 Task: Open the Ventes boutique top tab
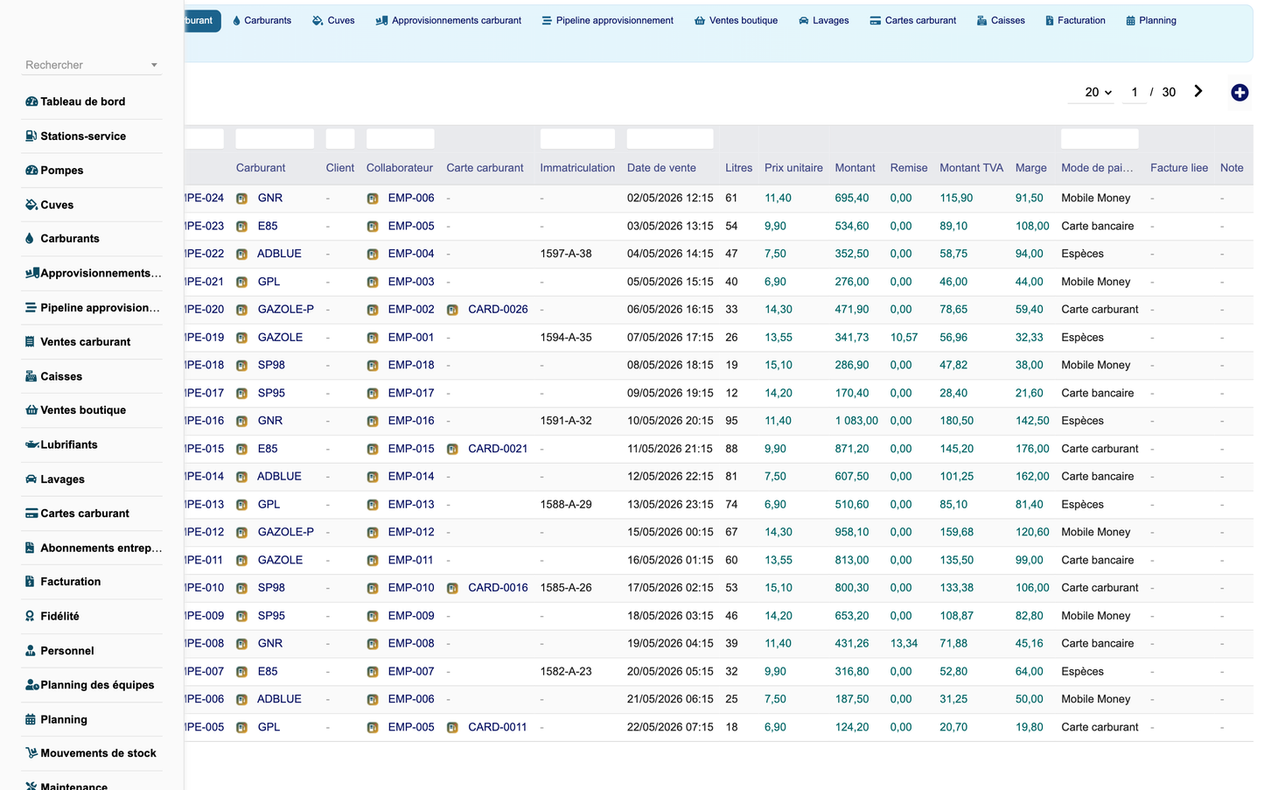736,20
